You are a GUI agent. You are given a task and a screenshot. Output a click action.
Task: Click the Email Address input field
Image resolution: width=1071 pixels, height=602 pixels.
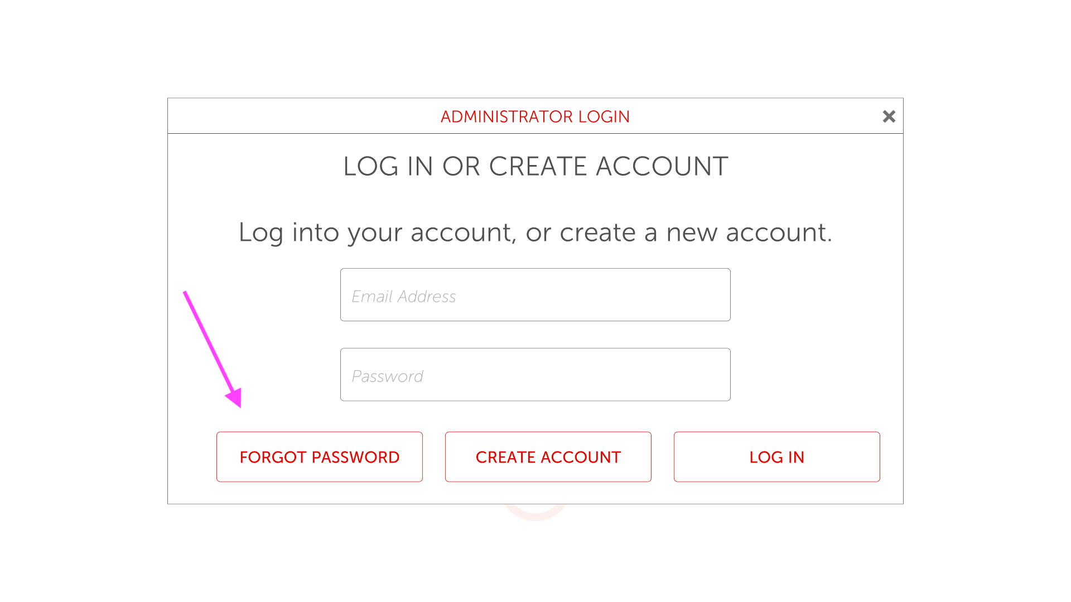pyautogui.click(x=535, y=295)
